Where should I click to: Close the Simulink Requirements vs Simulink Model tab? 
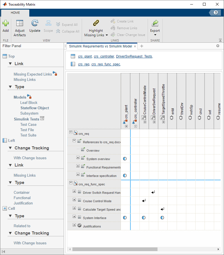[135, 46]
